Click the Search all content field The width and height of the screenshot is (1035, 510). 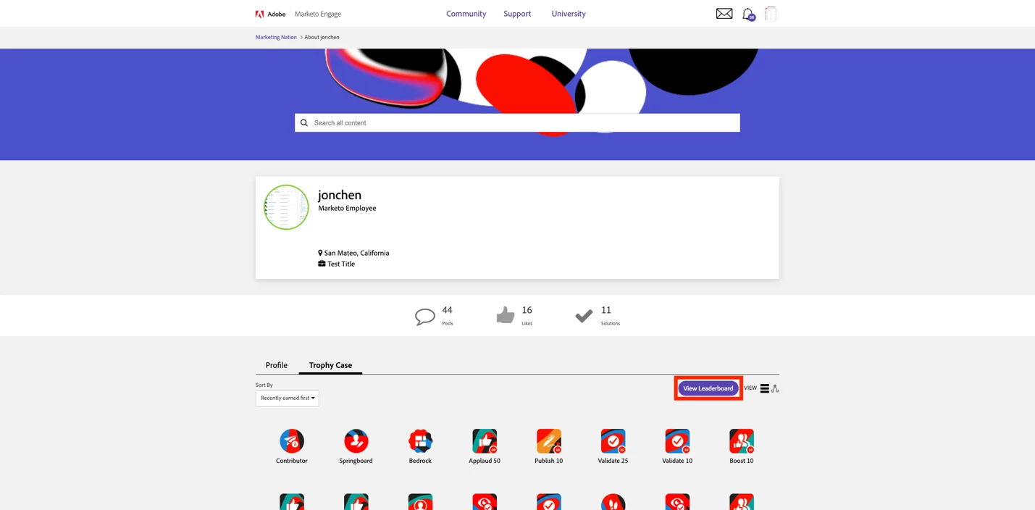coord(517,123)
